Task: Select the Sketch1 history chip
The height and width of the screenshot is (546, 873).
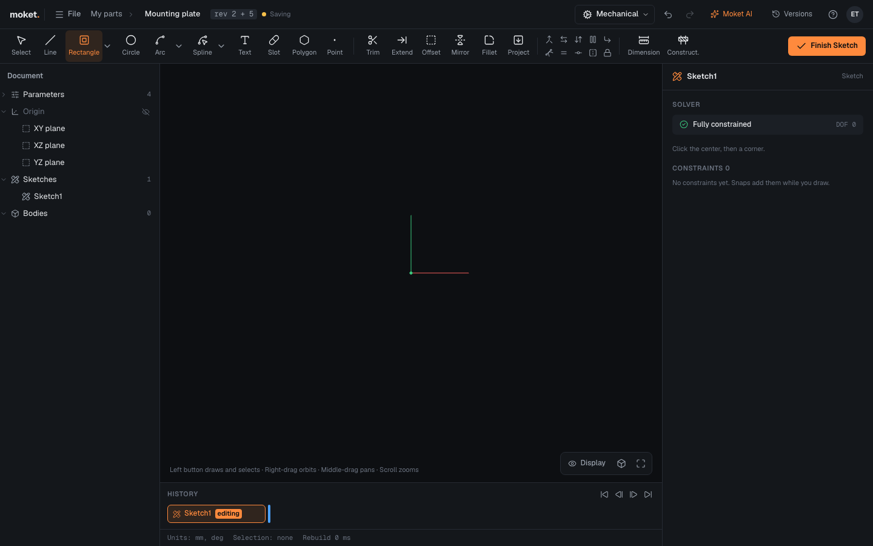Action: pyautogui.click(x=216, y=514)
